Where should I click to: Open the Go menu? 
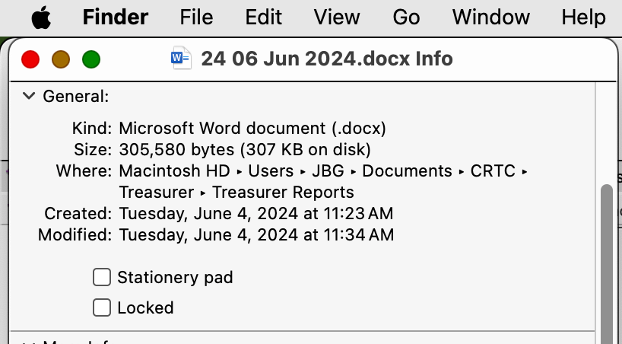click(x=406, y=17)
